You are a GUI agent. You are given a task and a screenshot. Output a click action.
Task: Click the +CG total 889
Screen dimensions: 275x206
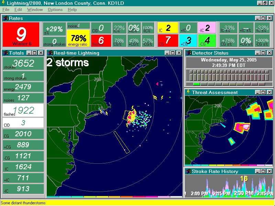point(23,145)
